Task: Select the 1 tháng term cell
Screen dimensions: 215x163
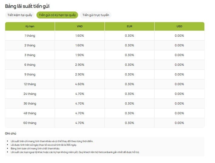Action: click(x=30, y=36)
